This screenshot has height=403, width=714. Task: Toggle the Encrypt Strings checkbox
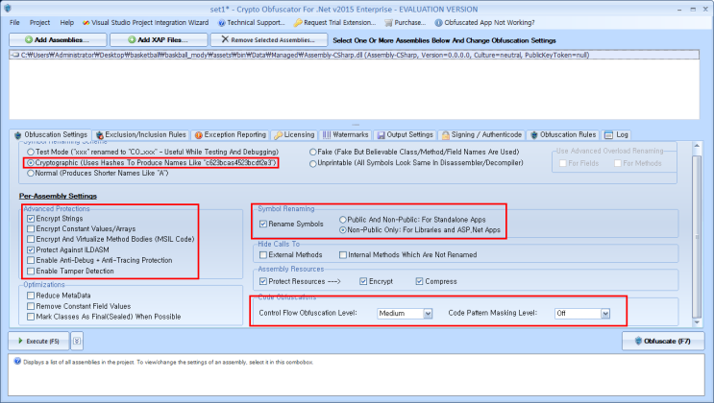coord(31,219)
